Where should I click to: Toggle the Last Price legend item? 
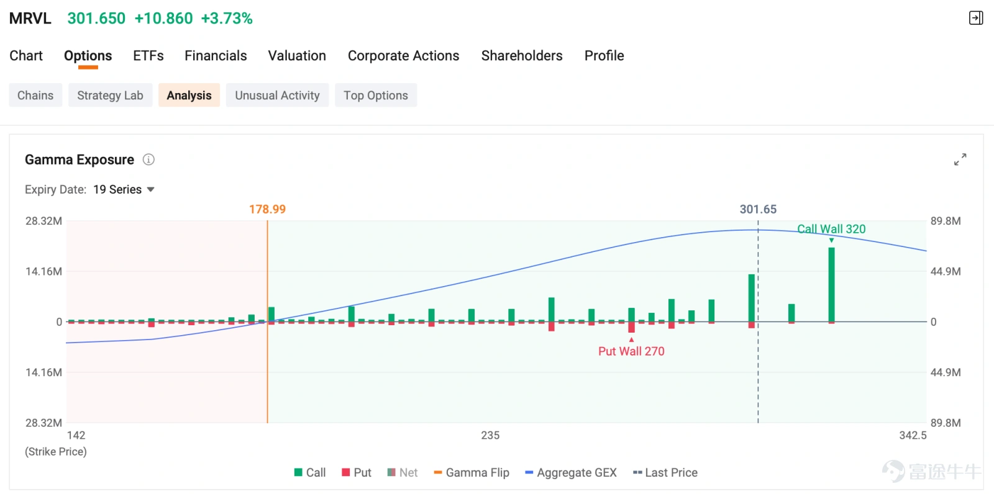[665, 472]
